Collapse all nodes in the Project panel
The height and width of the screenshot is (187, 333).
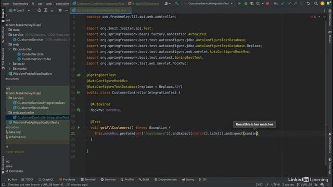[x=52, y=10]
